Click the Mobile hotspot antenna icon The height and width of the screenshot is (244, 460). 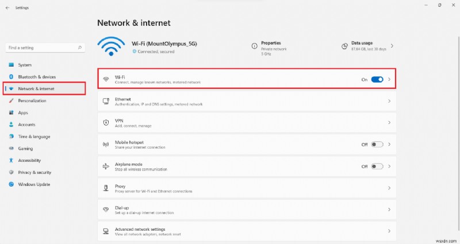click(x=106, y=145)
